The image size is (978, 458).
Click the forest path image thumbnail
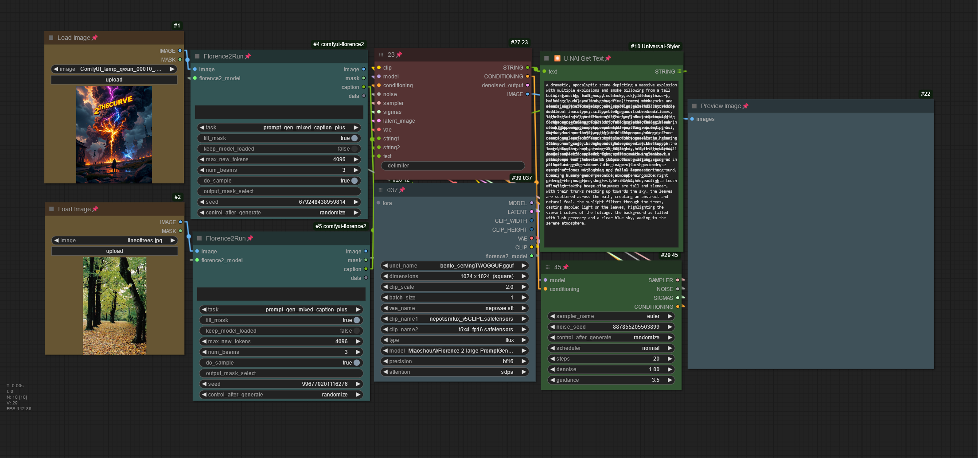coord(114,306)
